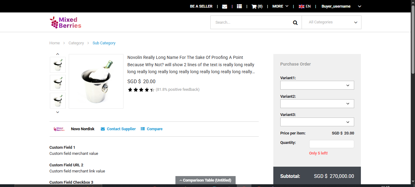This screenshot has width=415, height=187.
Task: Click the search magnifier icon
Action: [x=295, y=22]
